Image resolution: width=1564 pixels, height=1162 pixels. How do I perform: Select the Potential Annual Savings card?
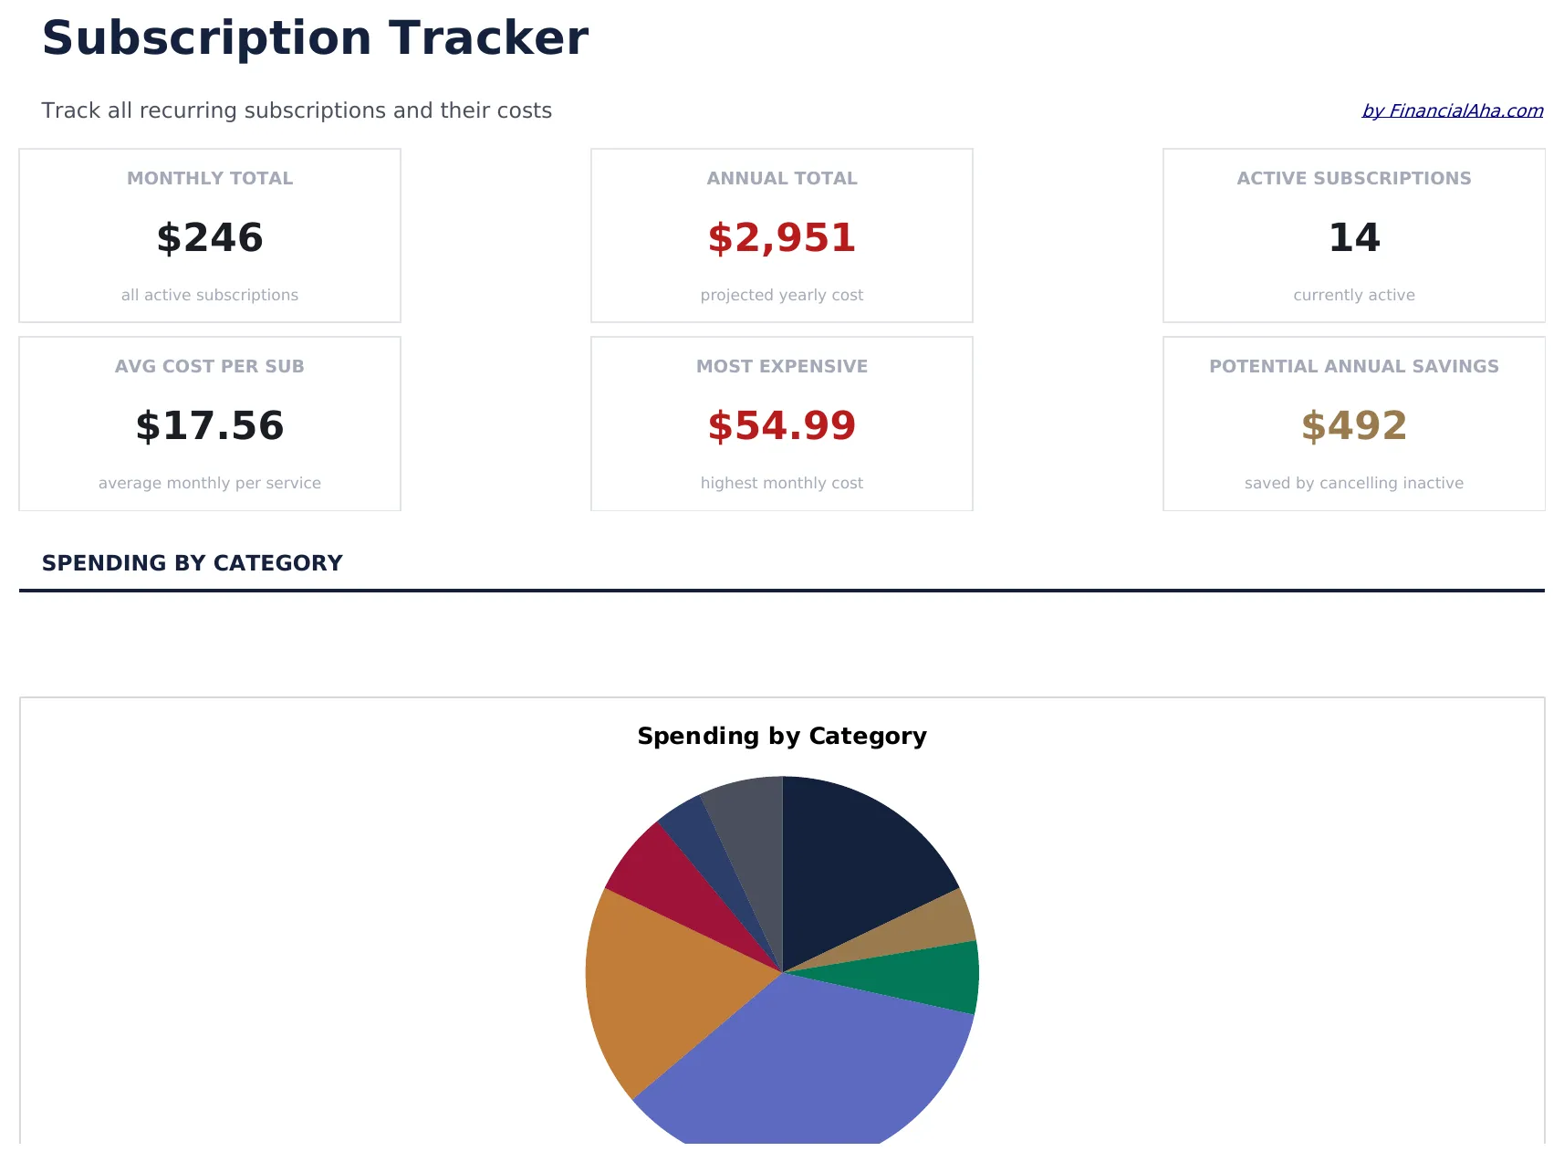(x=1352, y=423)
